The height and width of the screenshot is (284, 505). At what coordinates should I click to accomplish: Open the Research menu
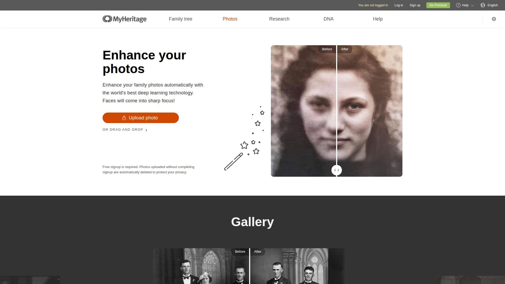(x=279, y=19)
